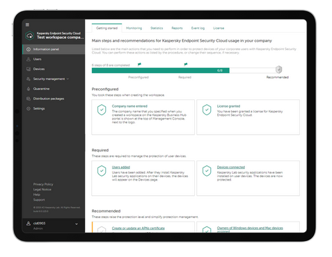Click the License granted heading
332x257 pixels.
point(228,106)
